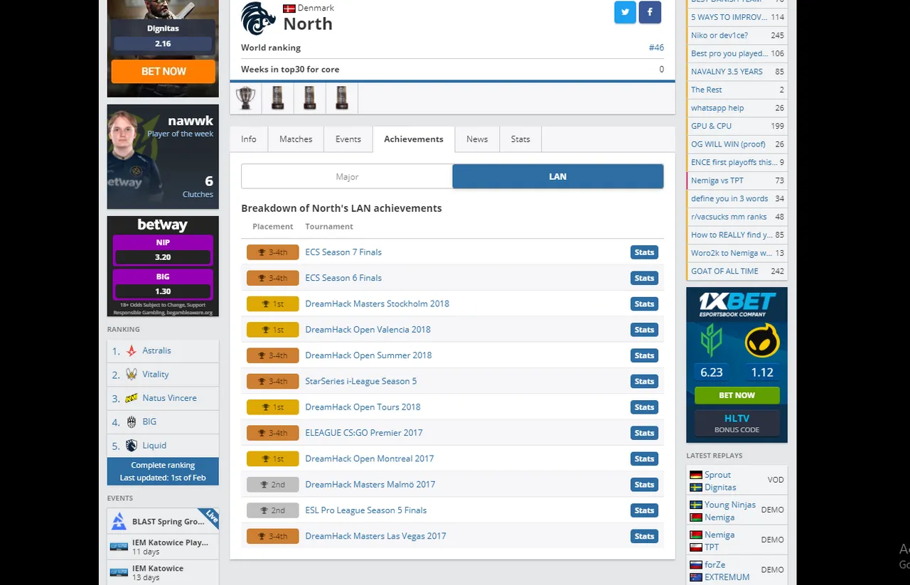Open Stats for DreamHack Masters Stockholm 2018
The height and width of the screenshot is (585, 910).
[644, 304]
